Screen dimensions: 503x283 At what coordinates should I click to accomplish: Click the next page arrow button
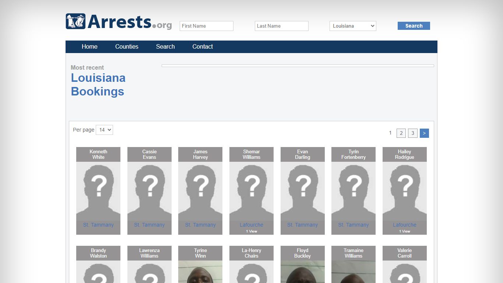click(424, 133)
